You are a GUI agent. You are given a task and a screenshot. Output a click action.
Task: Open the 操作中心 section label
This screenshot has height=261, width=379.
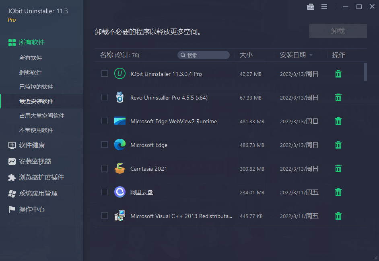click(32, 210)
